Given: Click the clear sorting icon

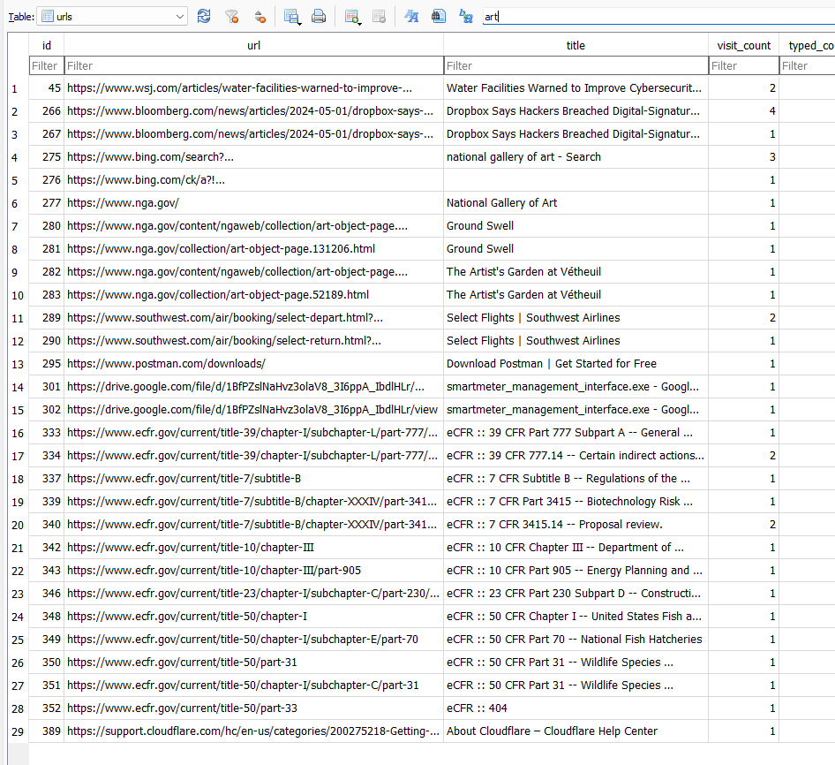Looking at the screenshot, I should coord(259,16).
